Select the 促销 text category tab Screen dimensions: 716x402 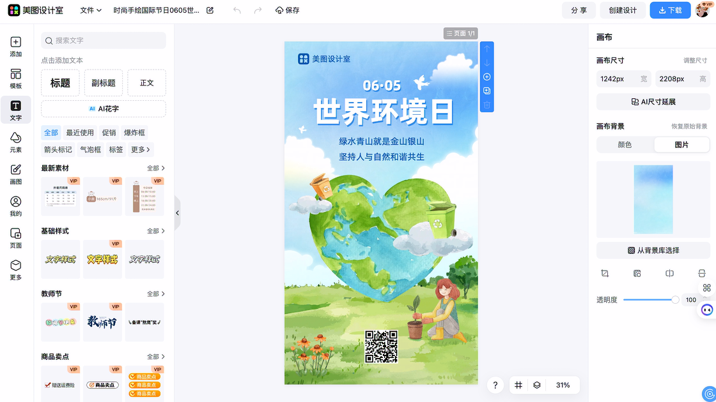(109, 133)
